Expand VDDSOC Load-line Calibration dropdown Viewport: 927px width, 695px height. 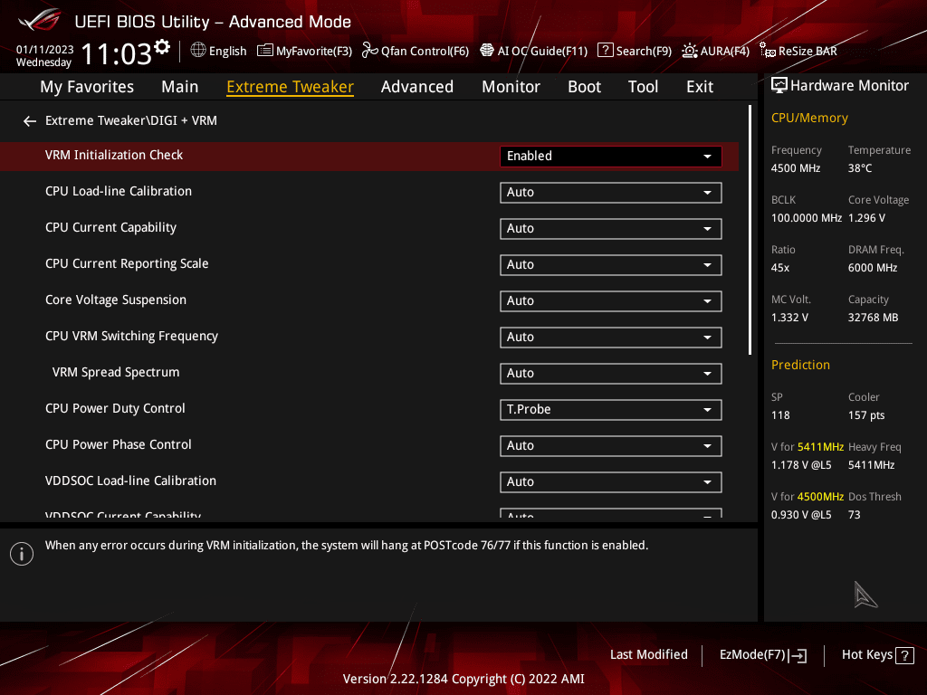[x=611, y=482]
